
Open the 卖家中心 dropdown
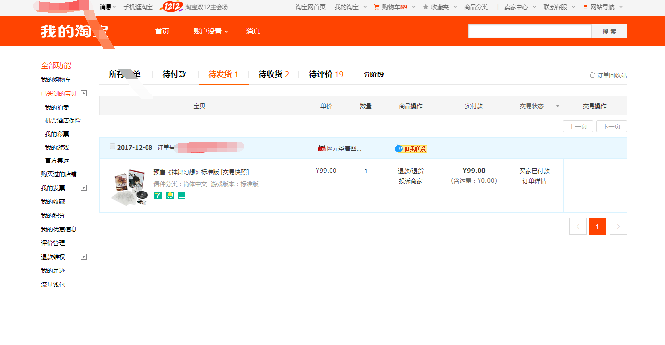tap(534, 7)
